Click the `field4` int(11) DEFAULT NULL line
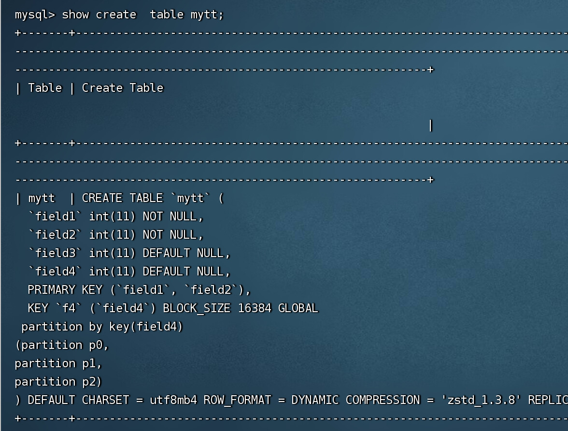568x431 pixels. pos(129,272)
